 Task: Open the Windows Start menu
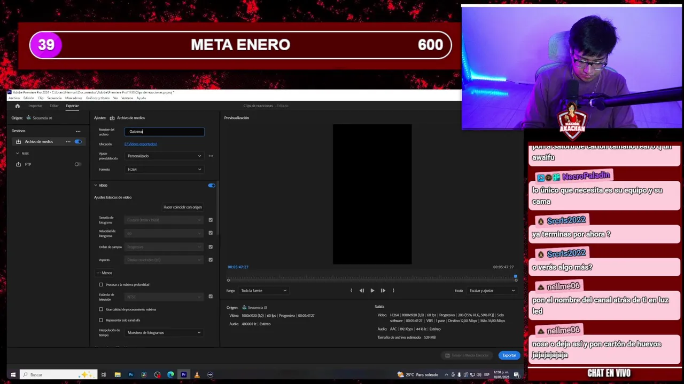(13, 374)
